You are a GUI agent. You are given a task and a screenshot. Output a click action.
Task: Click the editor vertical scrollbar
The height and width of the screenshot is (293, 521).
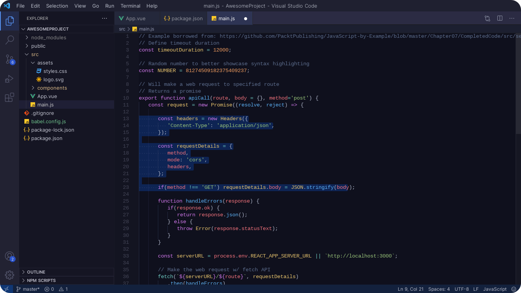tap(518, 83)
